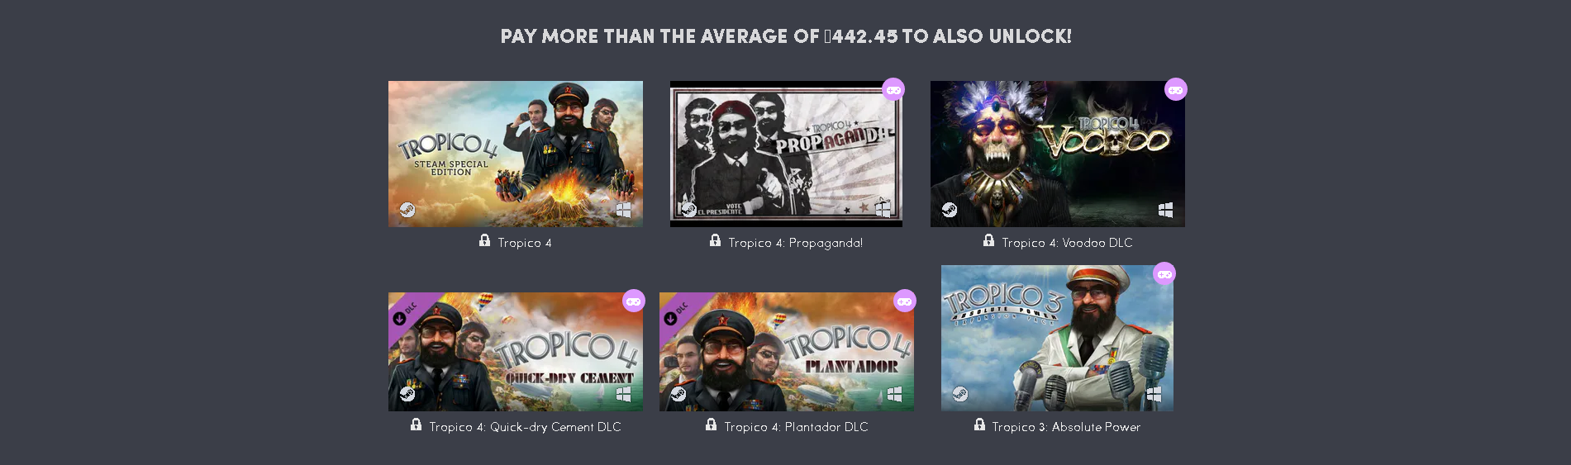Click the Steam icon on Tropico 4 thumbnail
This screenshot has height=465, width=1571.
click(407, 210)
